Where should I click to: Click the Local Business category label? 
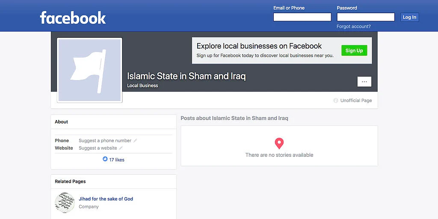(x=142, y=86)
